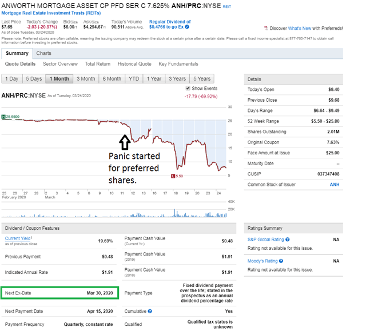Open the regular dividend info icon
Viewport: 366px width, 331px height.
(187, 27)
